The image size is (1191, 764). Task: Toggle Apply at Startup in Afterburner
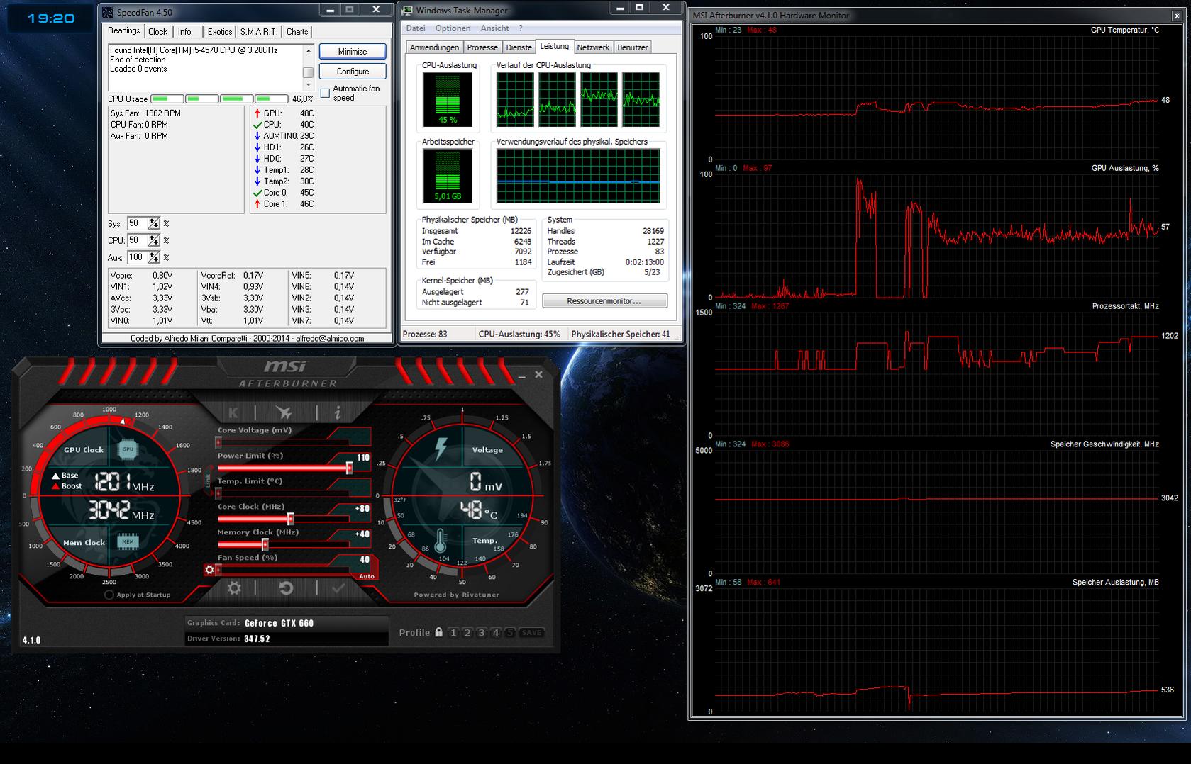[x=109, y=595]
